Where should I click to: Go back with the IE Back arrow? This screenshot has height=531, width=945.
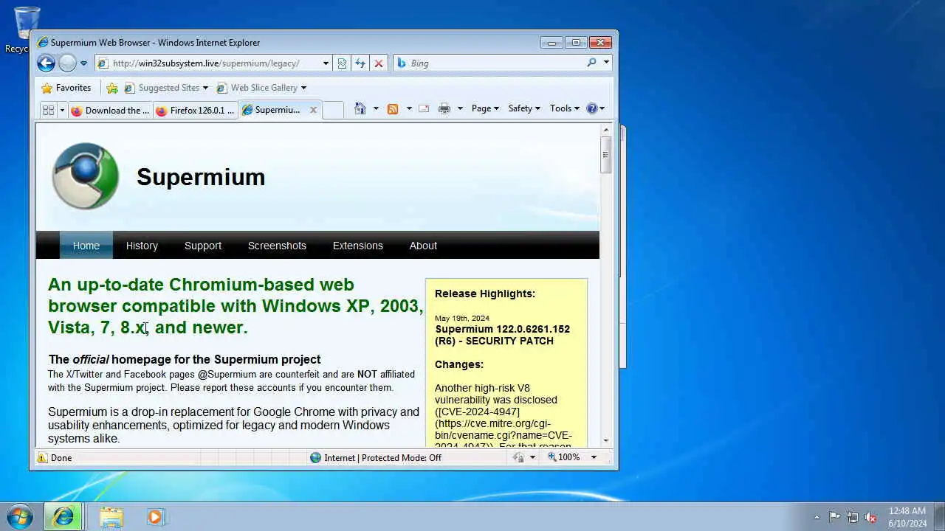click(46, 63)
